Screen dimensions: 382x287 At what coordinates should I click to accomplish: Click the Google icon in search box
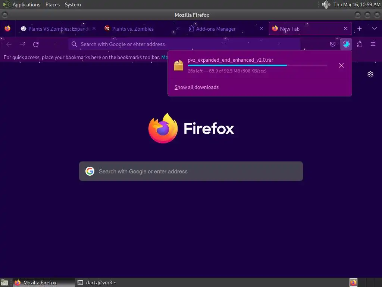90,171
